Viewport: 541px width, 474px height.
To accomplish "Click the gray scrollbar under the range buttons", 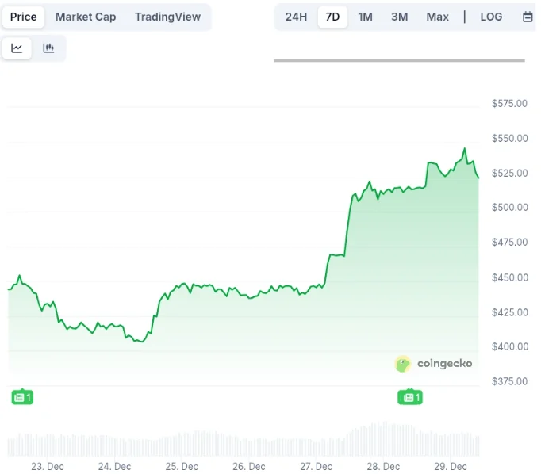I will click(x=400, y=61).
